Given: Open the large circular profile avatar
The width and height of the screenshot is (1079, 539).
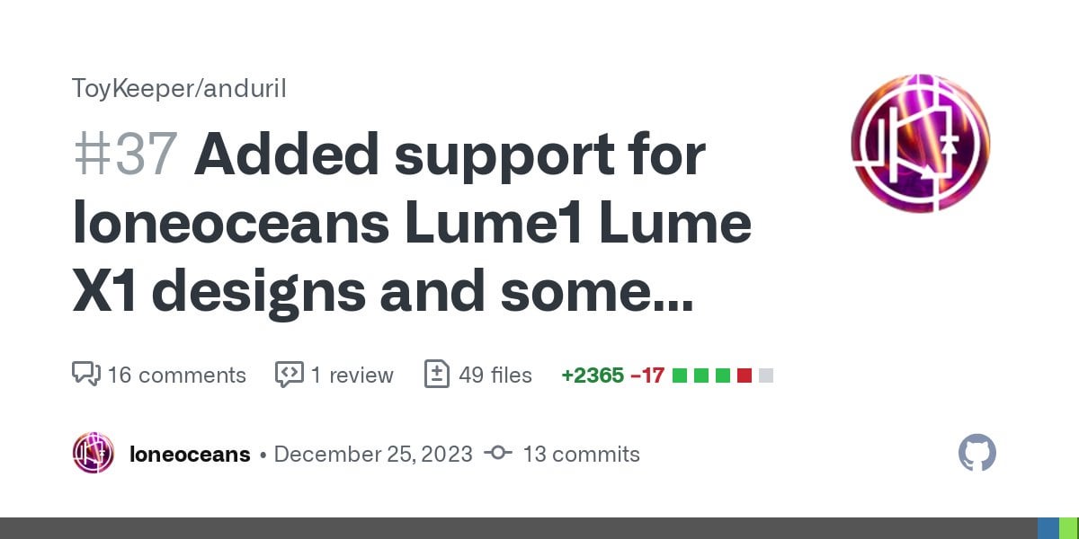Looking at the screenshot, I should [x=920, y=144].
